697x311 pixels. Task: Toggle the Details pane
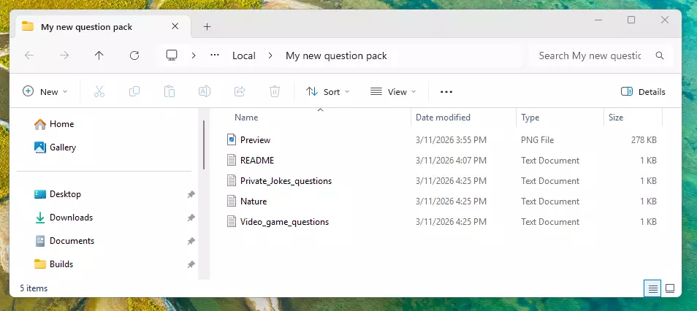[x=643, y=91]
